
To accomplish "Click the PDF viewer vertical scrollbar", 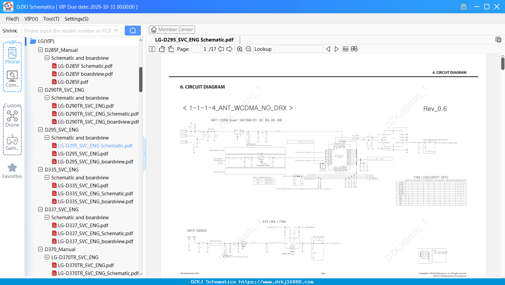I will pos(503,63).
